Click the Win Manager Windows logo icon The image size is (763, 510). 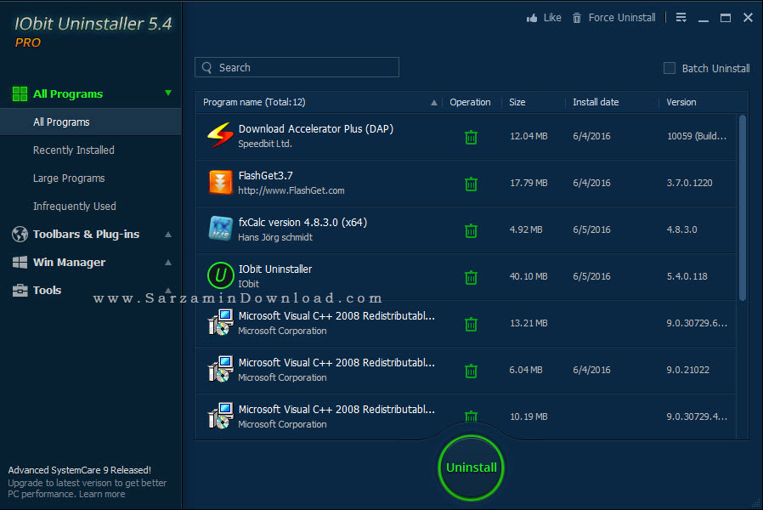20,263
